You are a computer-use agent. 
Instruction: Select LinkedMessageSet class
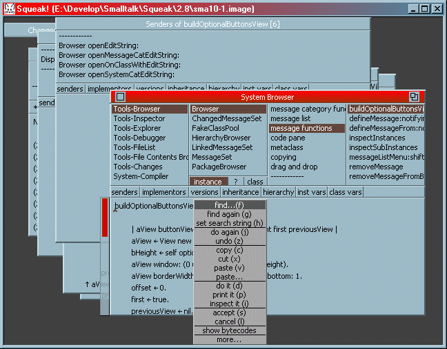click(228, 147)
